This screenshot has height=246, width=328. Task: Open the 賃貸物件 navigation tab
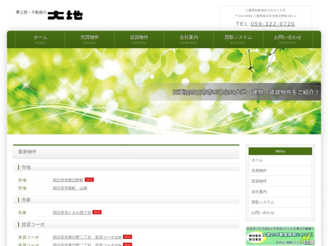click(139, 39)
